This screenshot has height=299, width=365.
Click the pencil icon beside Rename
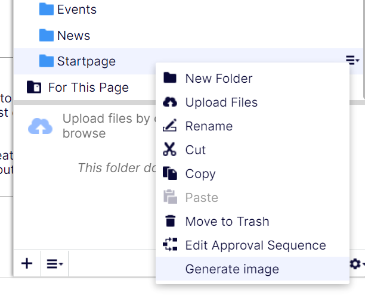tap(170, 125)
